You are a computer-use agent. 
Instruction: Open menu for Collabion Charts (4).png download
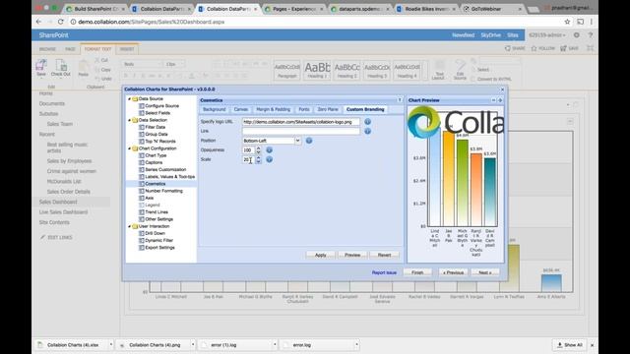[193, 345]
